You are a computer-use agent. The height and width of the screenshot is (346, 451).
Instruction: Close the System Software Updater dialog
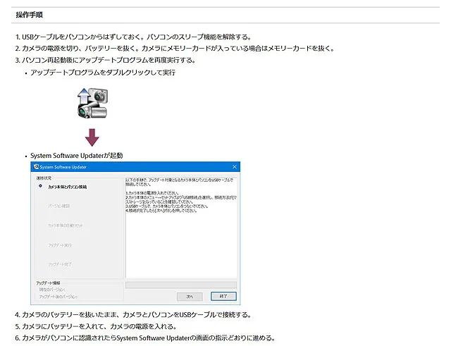click(235, 167)
